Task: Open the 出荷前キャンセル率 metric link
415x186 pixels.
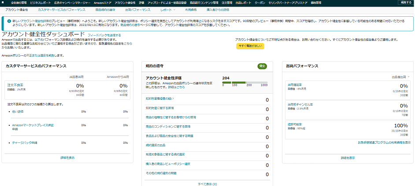Action: [300, 105]
